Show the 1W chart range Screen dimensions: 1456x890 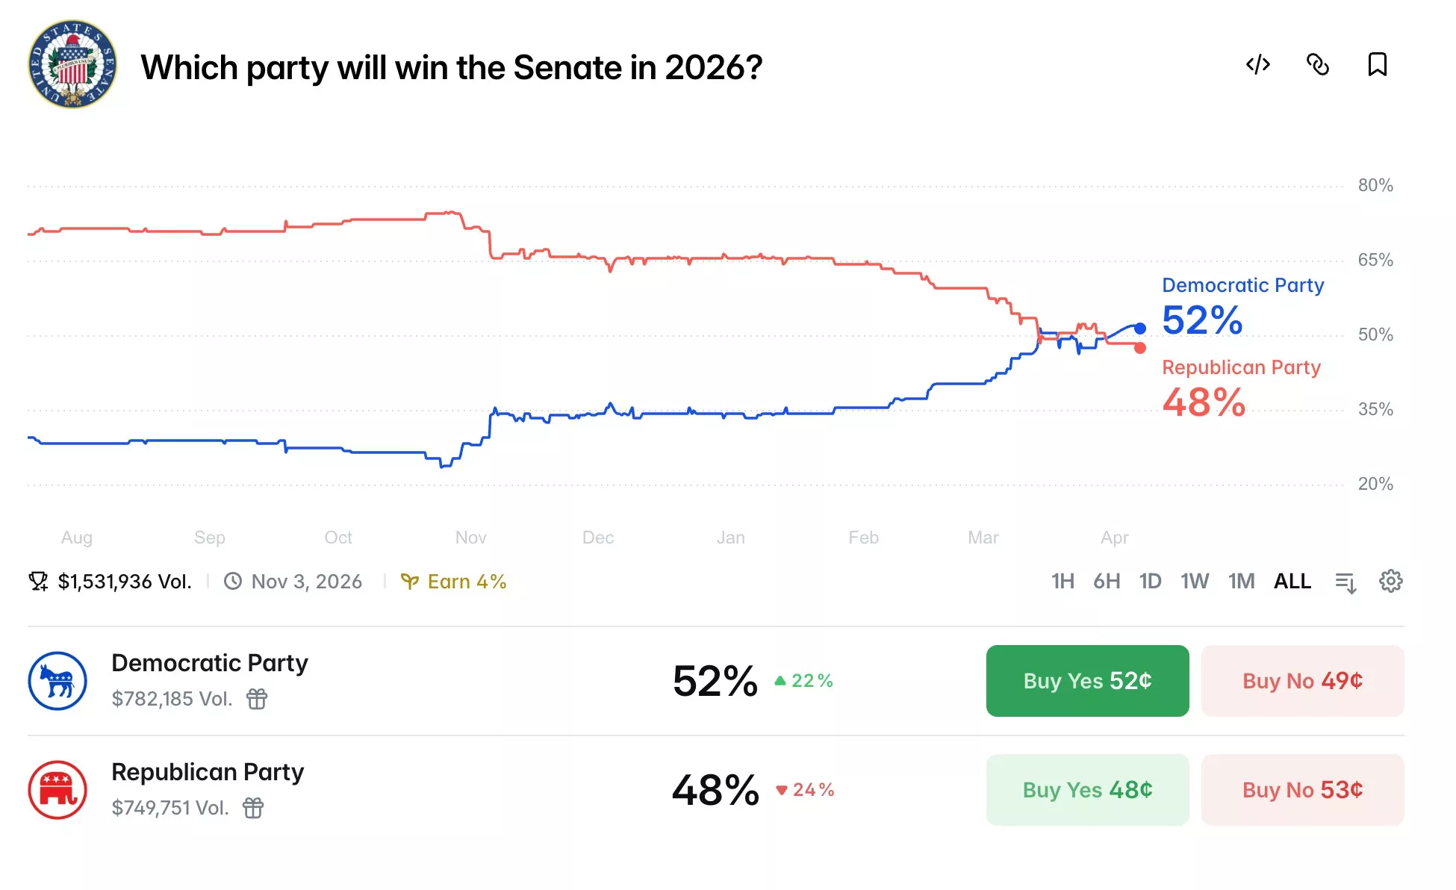click(1195, 581)
